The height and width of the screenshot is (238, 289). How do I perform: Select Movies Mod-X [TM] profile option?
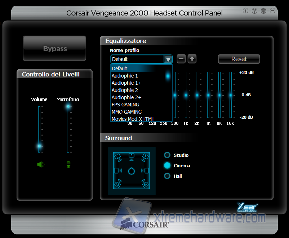132,119
